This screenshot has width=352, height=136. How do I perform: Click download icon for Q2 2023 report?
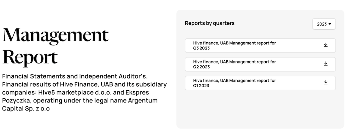coord(326,64)
